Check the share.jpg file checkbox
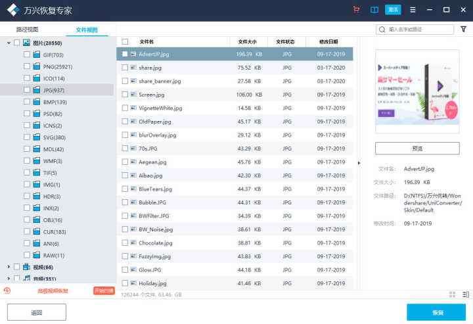The image size is (473, 324). (125, 68)
